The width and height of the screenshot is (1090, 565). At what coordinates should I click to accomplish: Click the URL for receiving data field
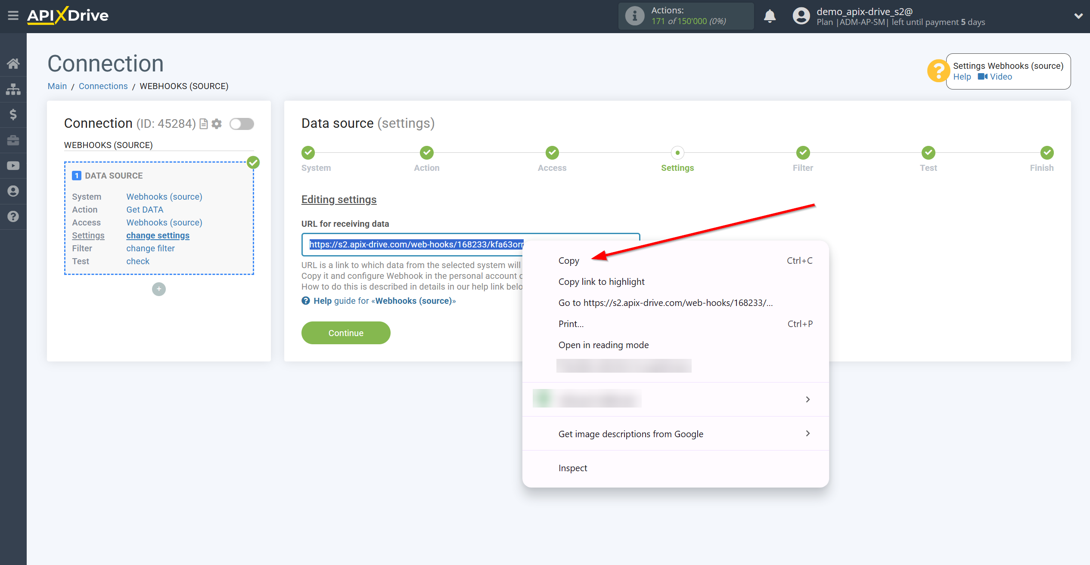pyautogui.click(x=470, y=245)
